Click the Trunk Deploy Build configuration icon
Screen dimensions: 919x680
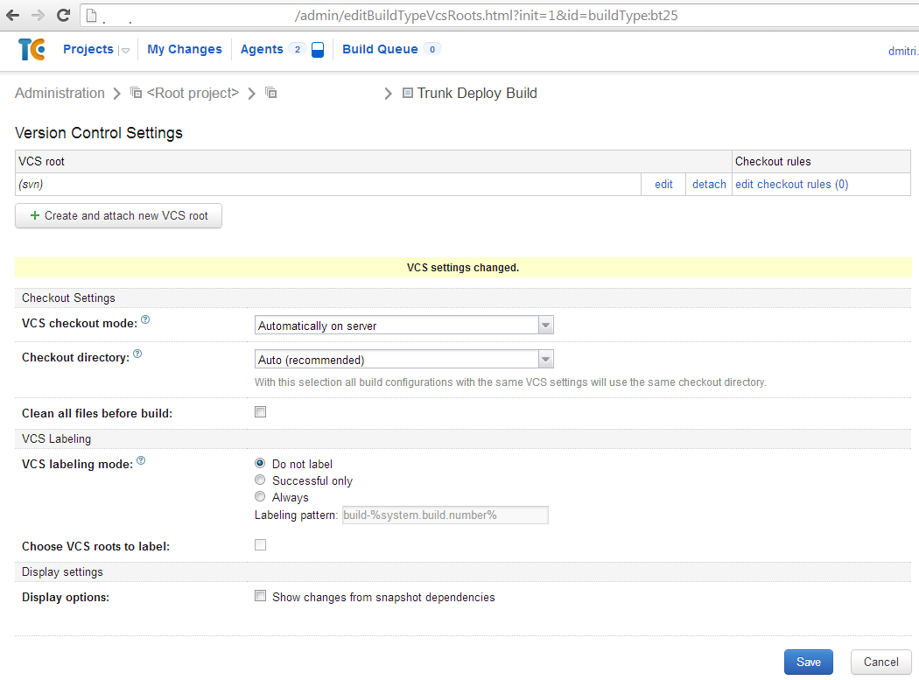click(x=408, y=93)
